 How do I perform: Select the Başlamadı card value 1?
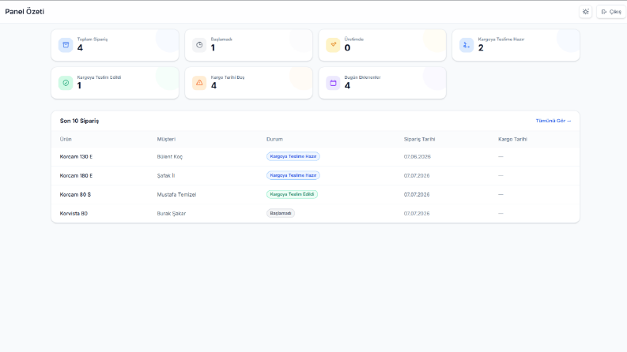(x=213, y=48)
